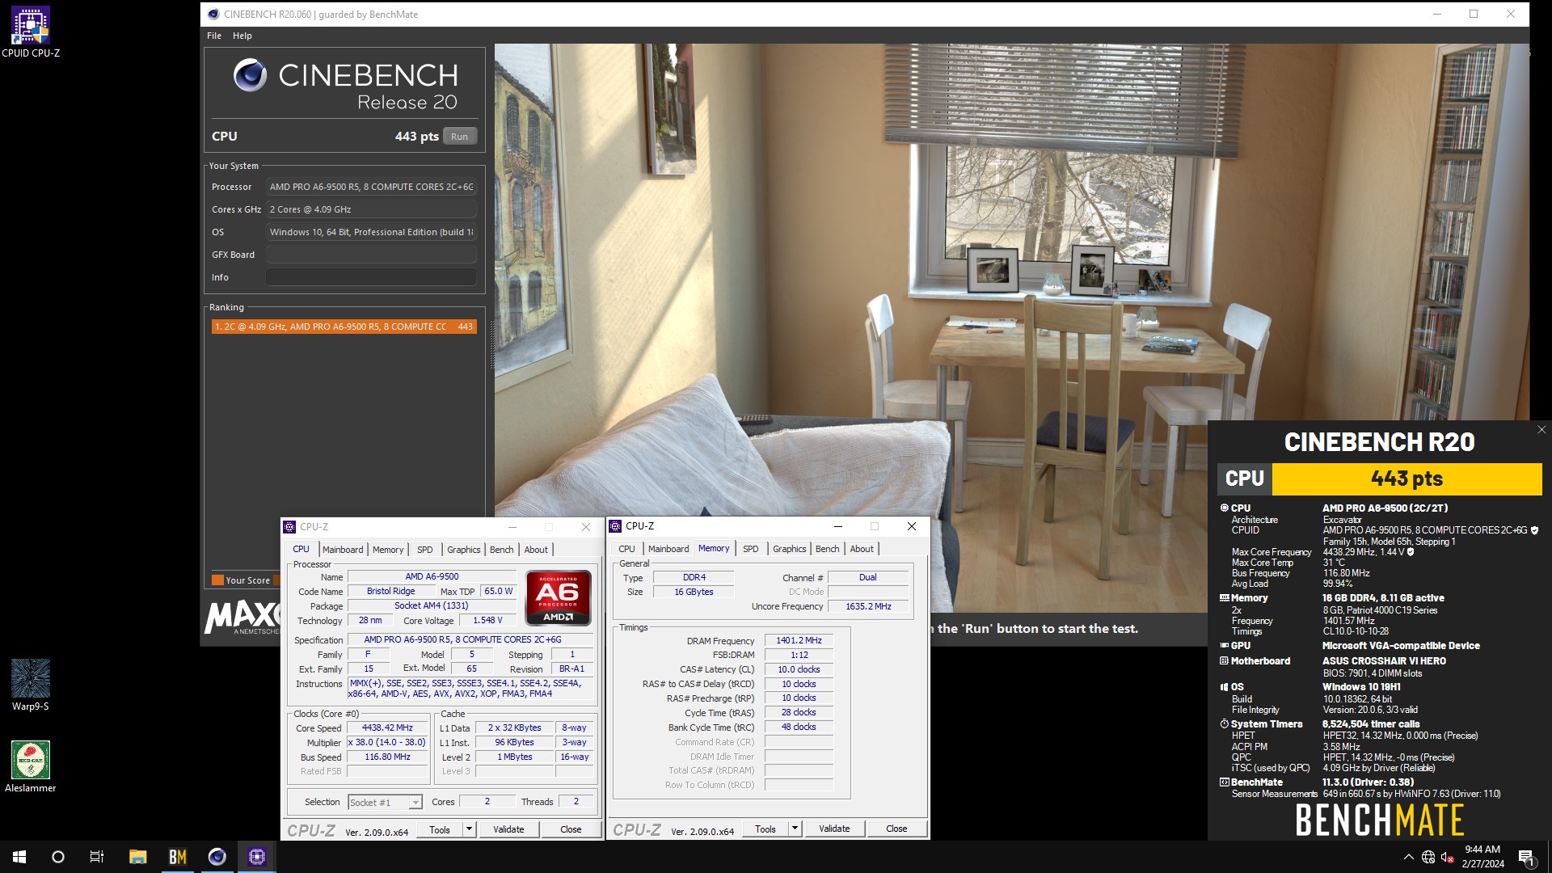Open SPD tab in left CPU-Z
Screen dimensions: 1552x873
tap(425, 550)
